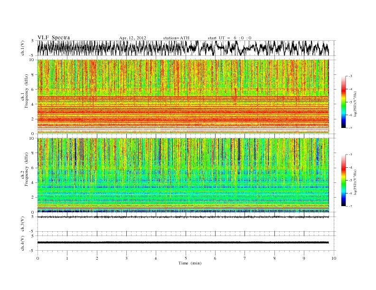This screenshot has height=290, width=376.
Task: Click the 'ch.3(V)' axis label
Action: 23,224
